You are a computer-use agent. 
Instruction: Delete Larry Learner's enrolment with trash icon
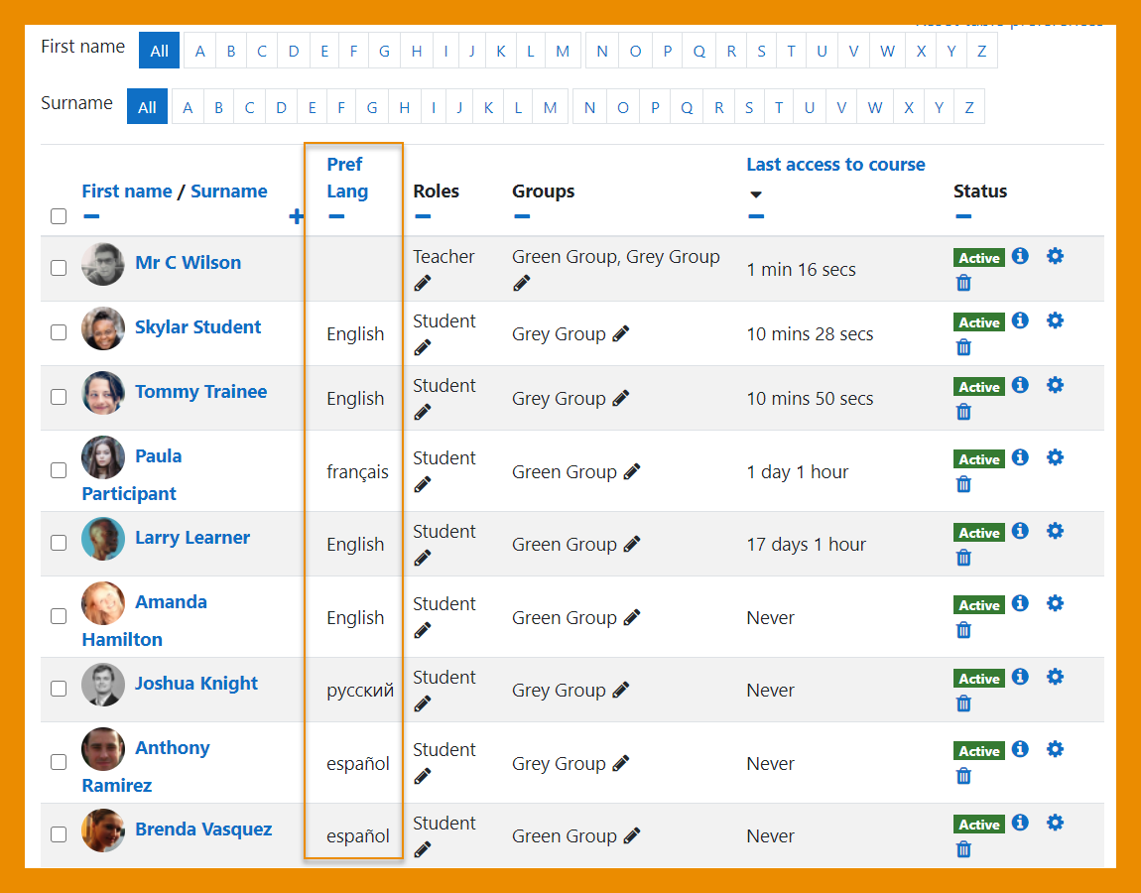click(x=963, y=558)
